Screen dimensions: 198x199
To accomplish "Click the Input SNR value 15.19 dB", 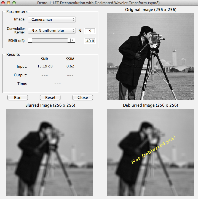I will pos(45,66).
